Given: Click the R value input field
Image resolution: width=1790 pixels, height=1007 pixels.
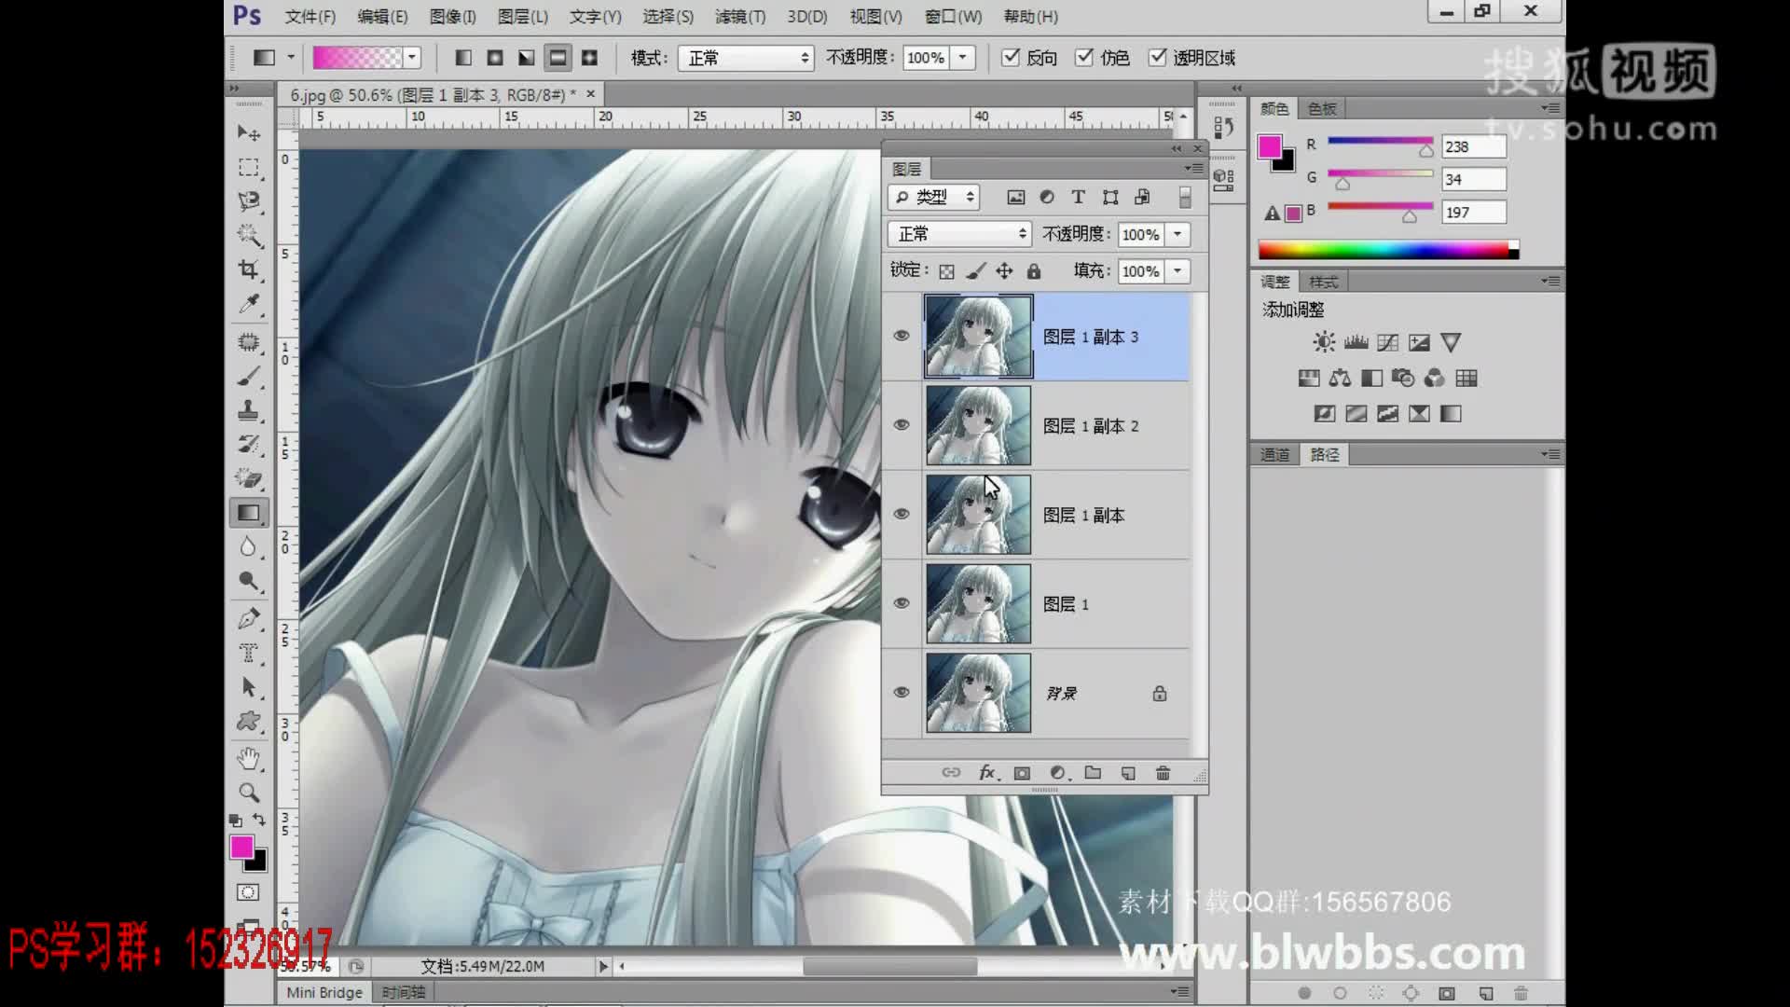Looking at the screenshot, I should click(1473, 146).
